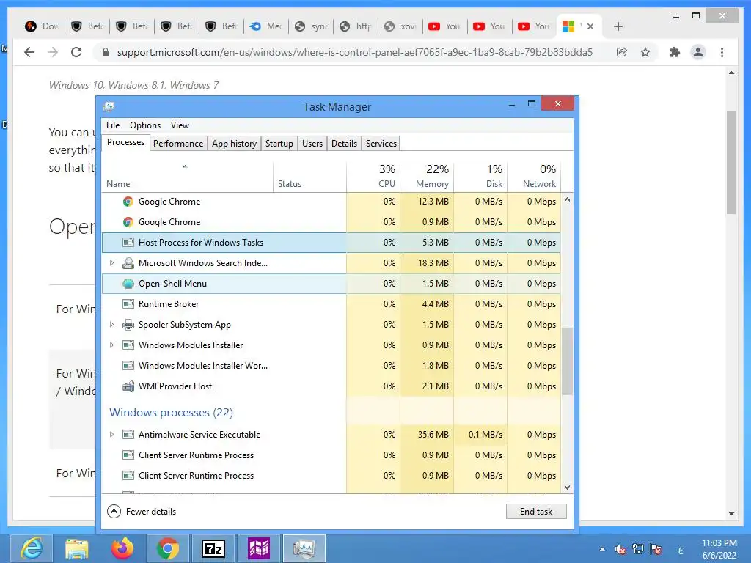Open 7-Zip from the taskbar
Viewport: 751px width, 563px height.
coord(213,548)
